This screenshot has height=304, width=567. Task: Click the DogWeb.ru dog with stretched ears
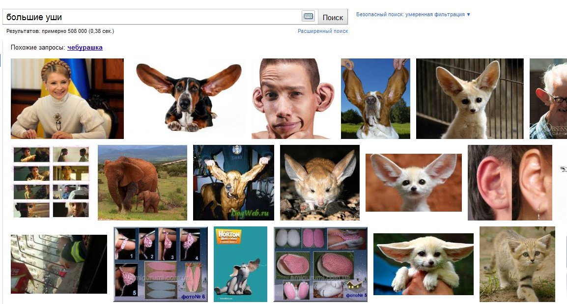233,182
